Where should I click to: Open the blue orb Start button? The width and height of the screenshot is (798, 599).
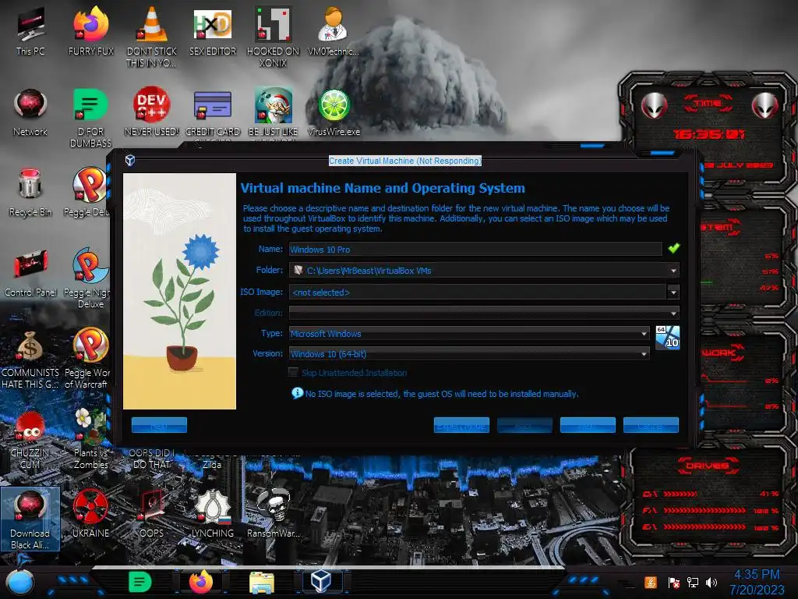tap(19, 582)
